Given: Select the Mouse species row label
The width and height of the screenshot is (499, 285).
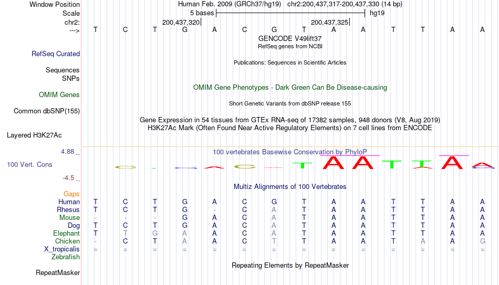Looking at the screenshot, I should (70, 218).
